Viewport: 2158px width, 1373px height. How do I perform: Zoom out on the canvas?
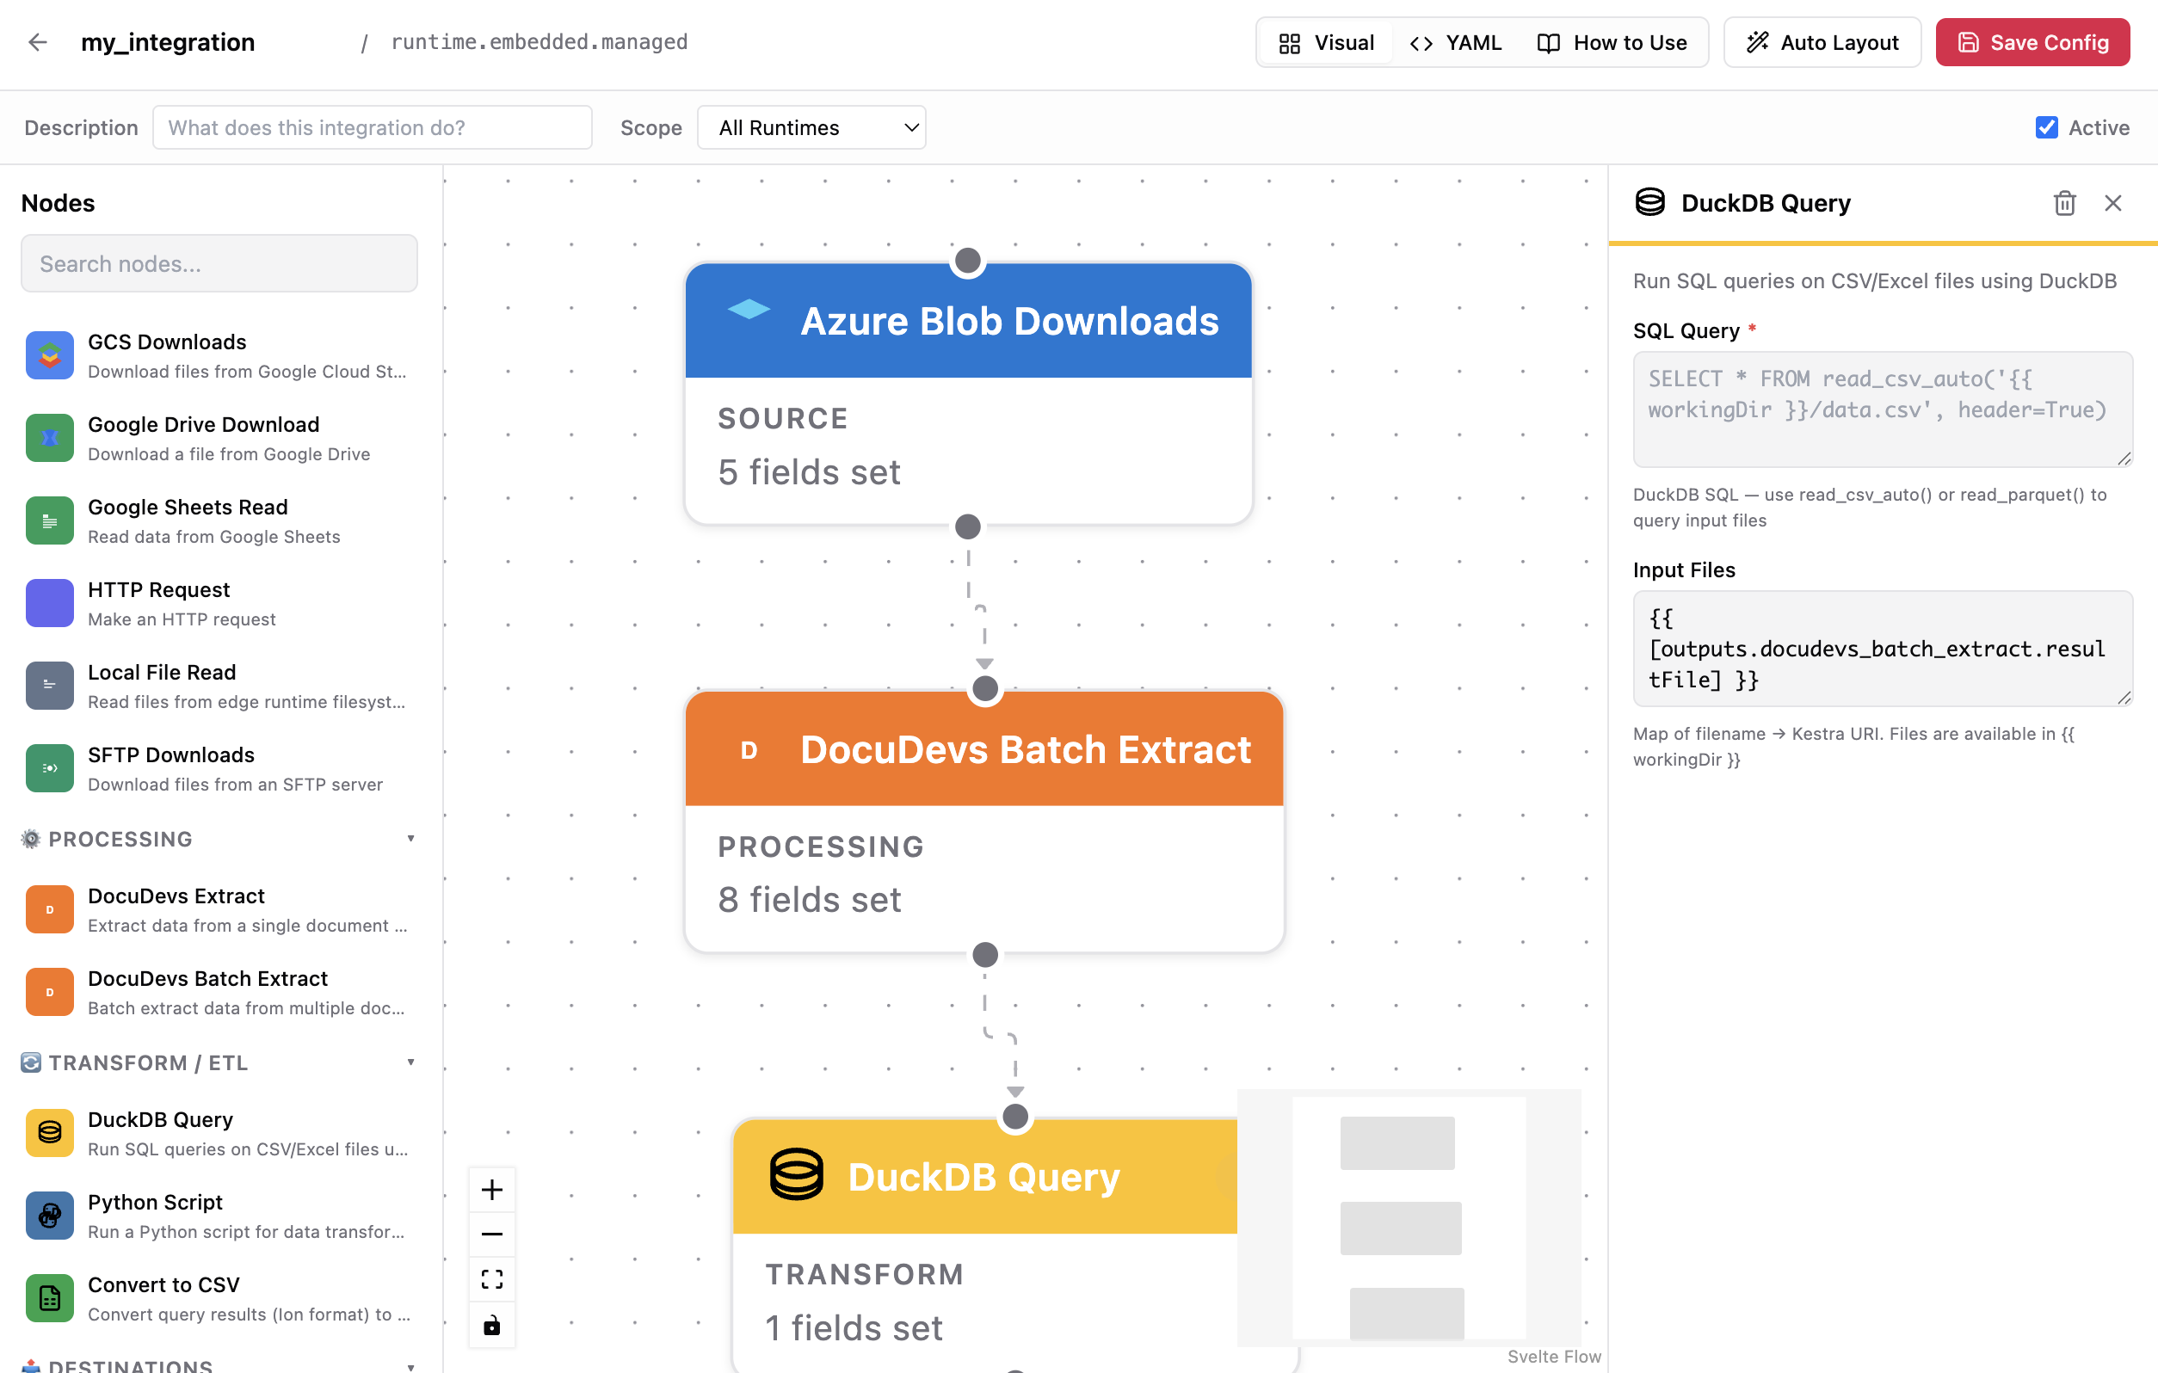point(492,1235)
